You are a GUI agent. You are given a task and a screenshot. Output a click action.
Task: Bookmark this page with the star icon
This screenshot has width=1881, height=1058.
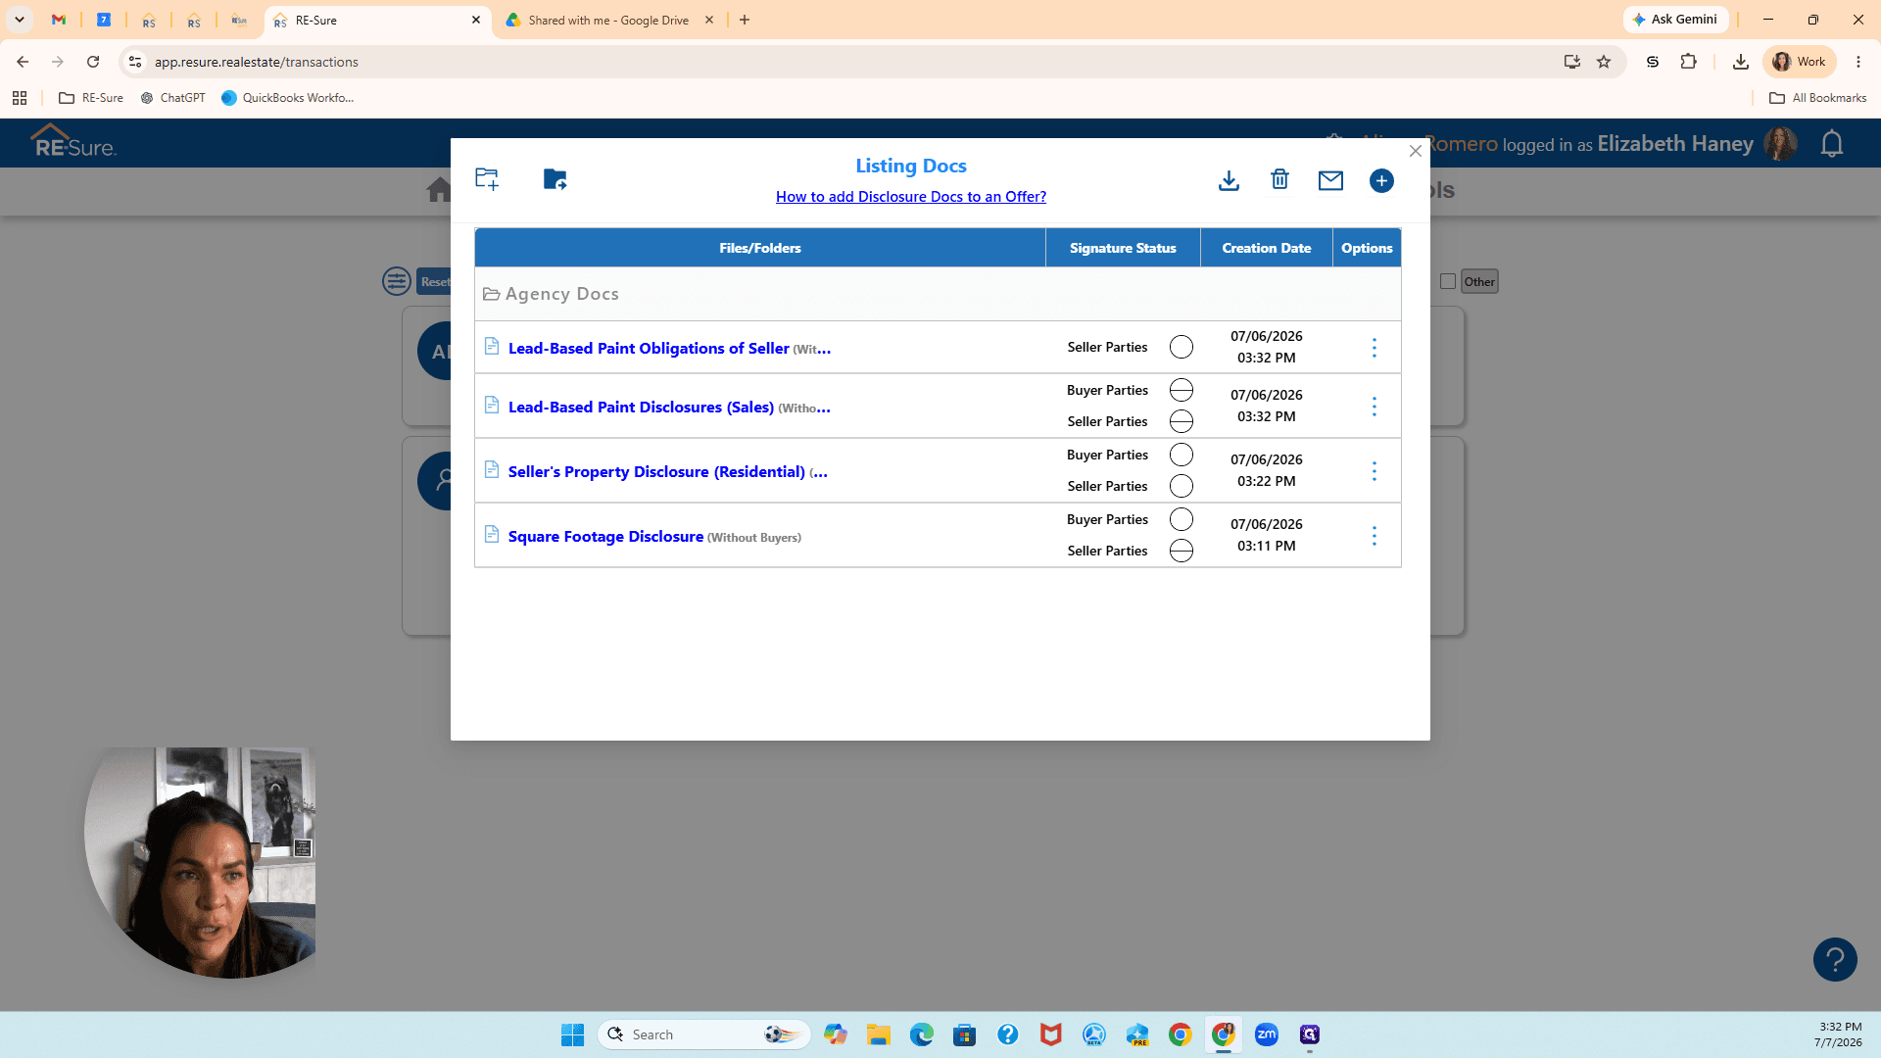[1604, 62]
